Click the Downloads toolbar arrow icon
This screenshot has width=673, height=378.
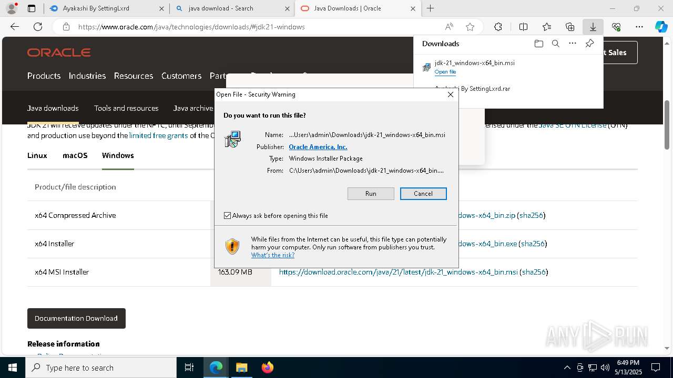coord(593,27)
